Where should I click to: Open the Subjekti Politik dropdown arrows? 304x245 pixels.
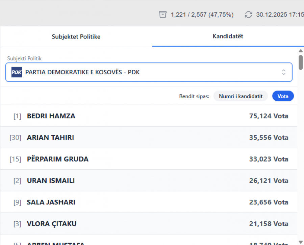[x=283, y=72]
